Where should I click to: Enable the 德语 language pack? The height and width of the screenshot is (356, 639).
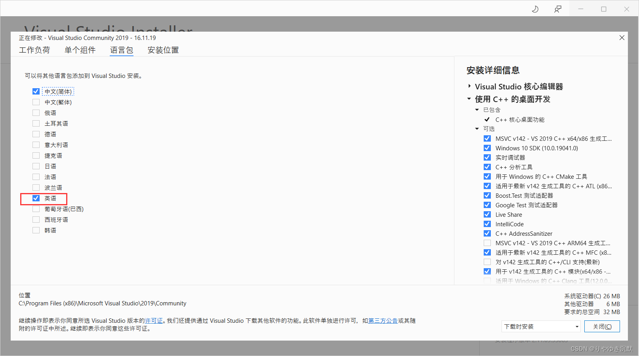[36, 134]
